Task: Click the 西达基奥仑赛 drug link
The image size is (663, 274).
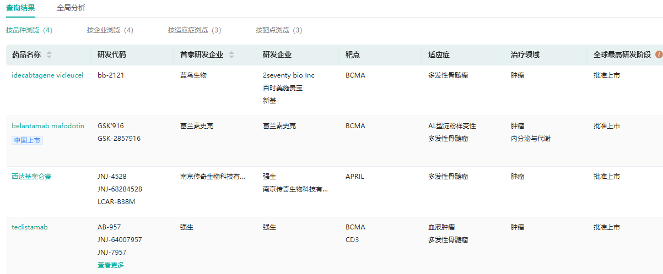Action: (31, 177)
